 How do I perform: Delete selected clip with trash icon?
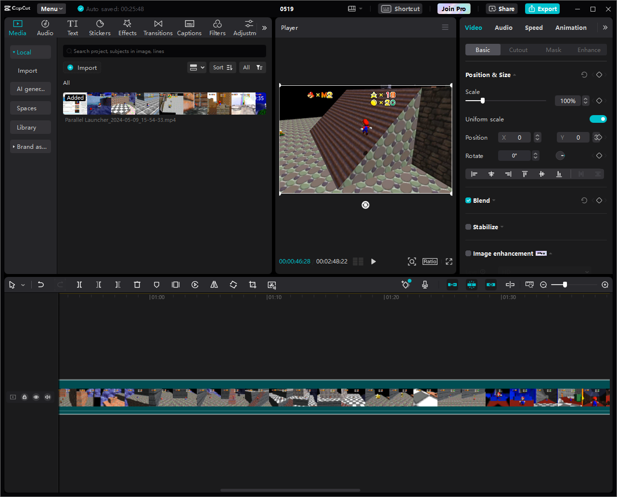[137, 285]
